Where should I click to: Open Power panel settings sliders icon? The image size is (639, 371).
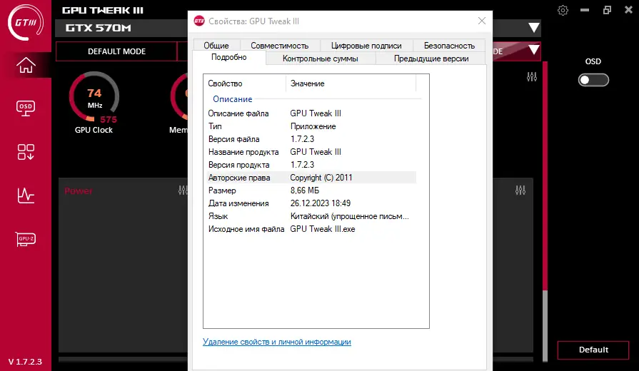tap(183, 190)
